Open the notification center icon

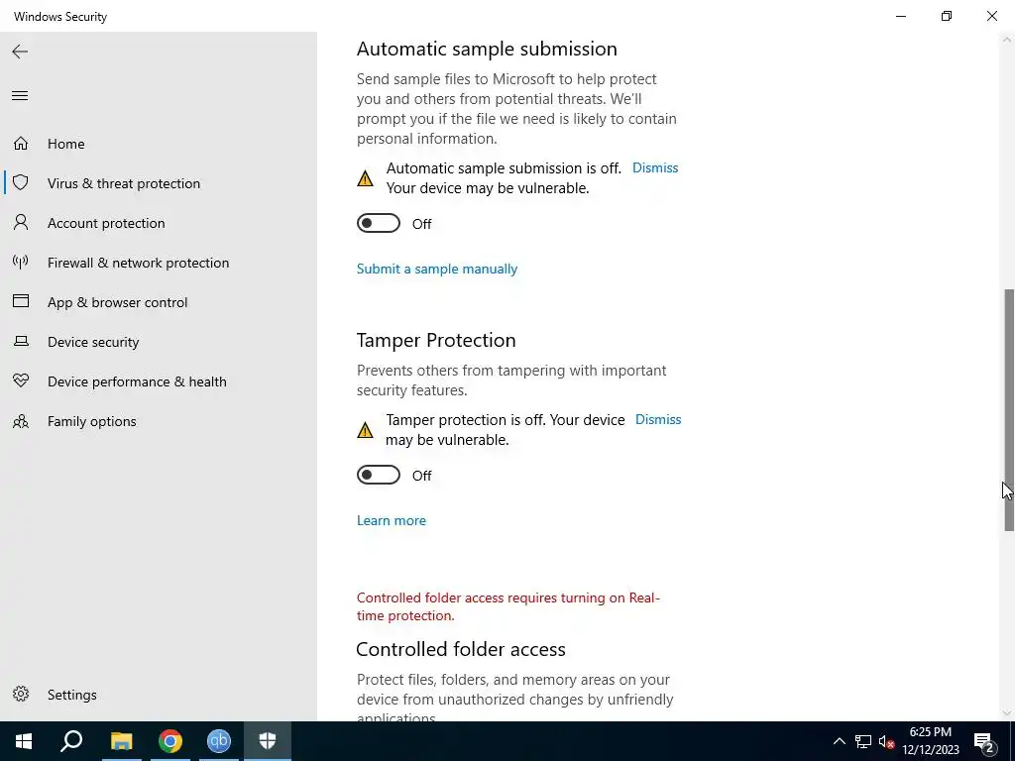984,741
